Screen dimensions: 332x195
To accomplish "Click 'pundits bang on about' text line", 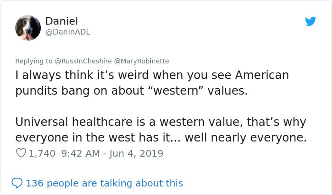I will 80,91.
